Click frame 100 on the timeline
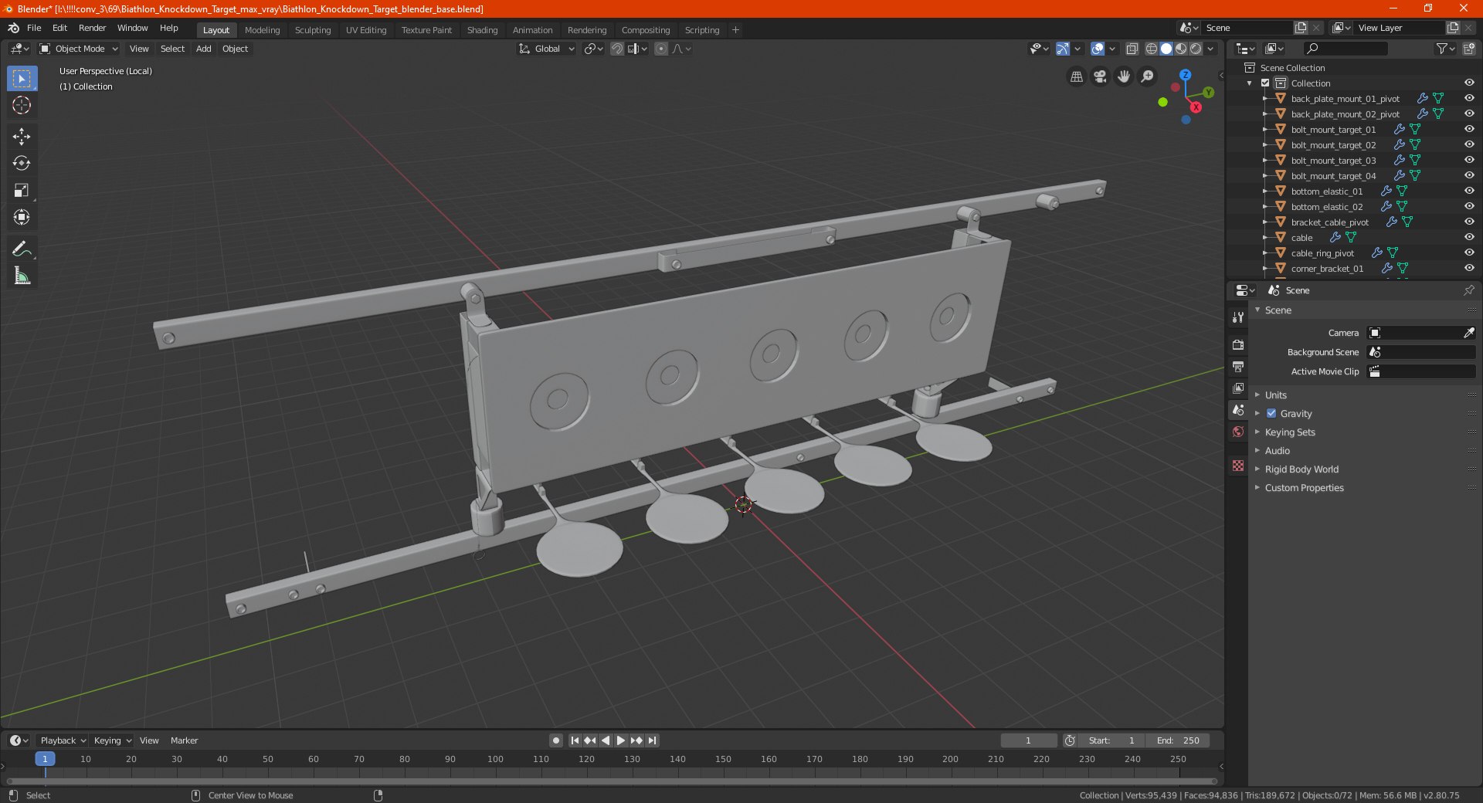This screenshot has width=1483, height=803. [495, 760]
